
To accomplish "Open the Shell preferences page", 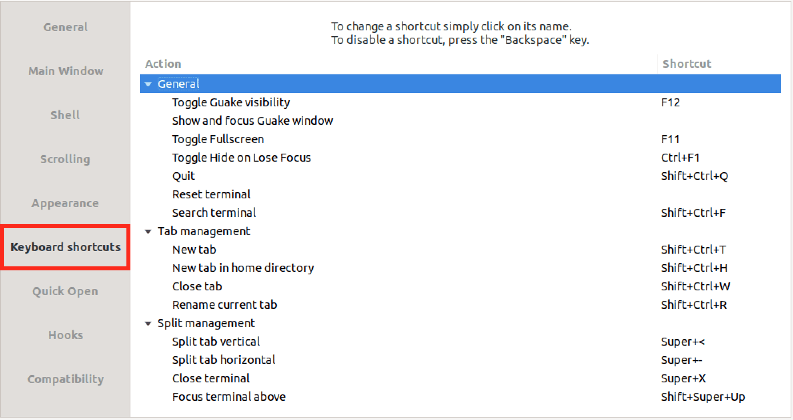I will tap(65, 115).
